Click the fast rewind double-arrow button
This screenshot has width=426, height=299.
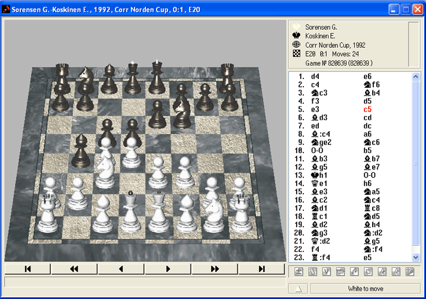point(74,269)
